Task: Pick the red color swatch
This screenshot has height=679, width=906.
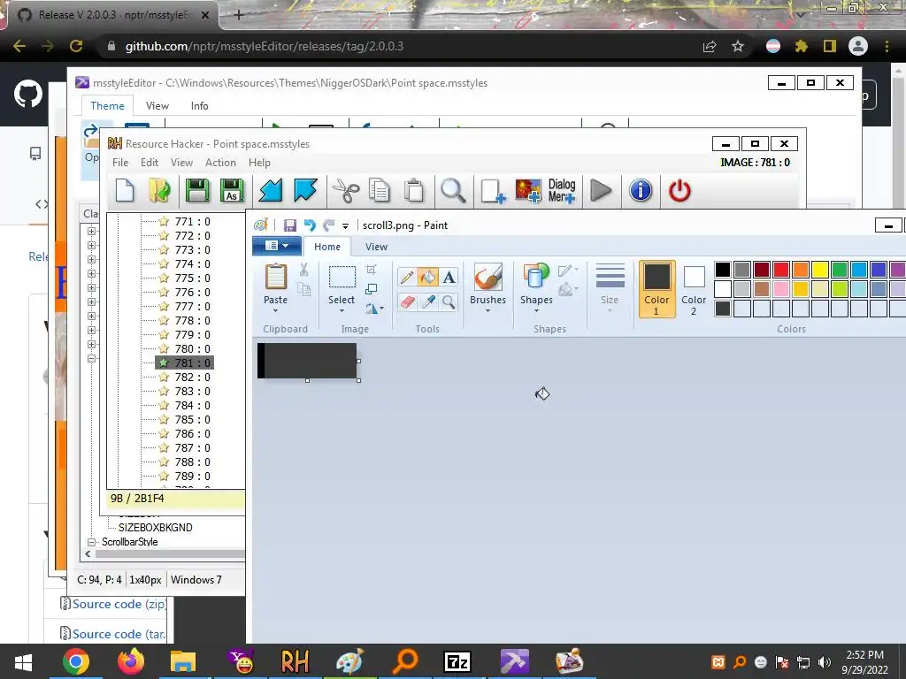Action: (781, 270)
